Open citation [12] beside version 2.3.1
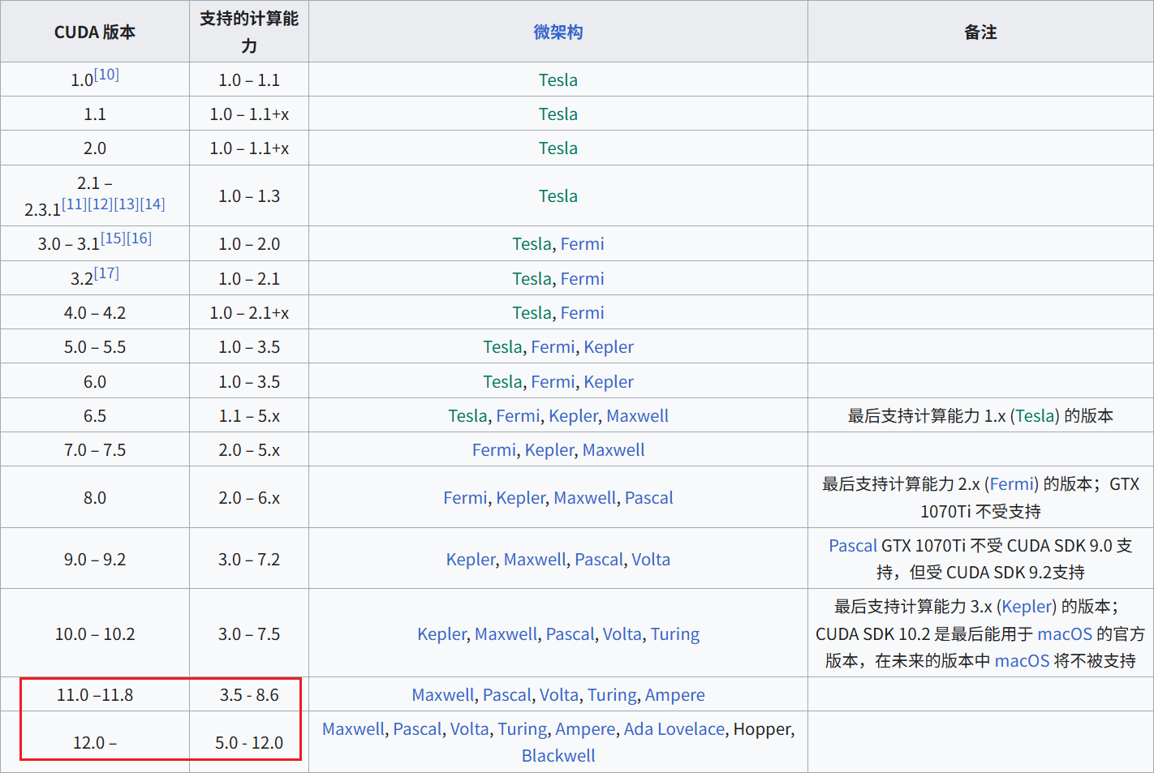 tap(101, 204)
